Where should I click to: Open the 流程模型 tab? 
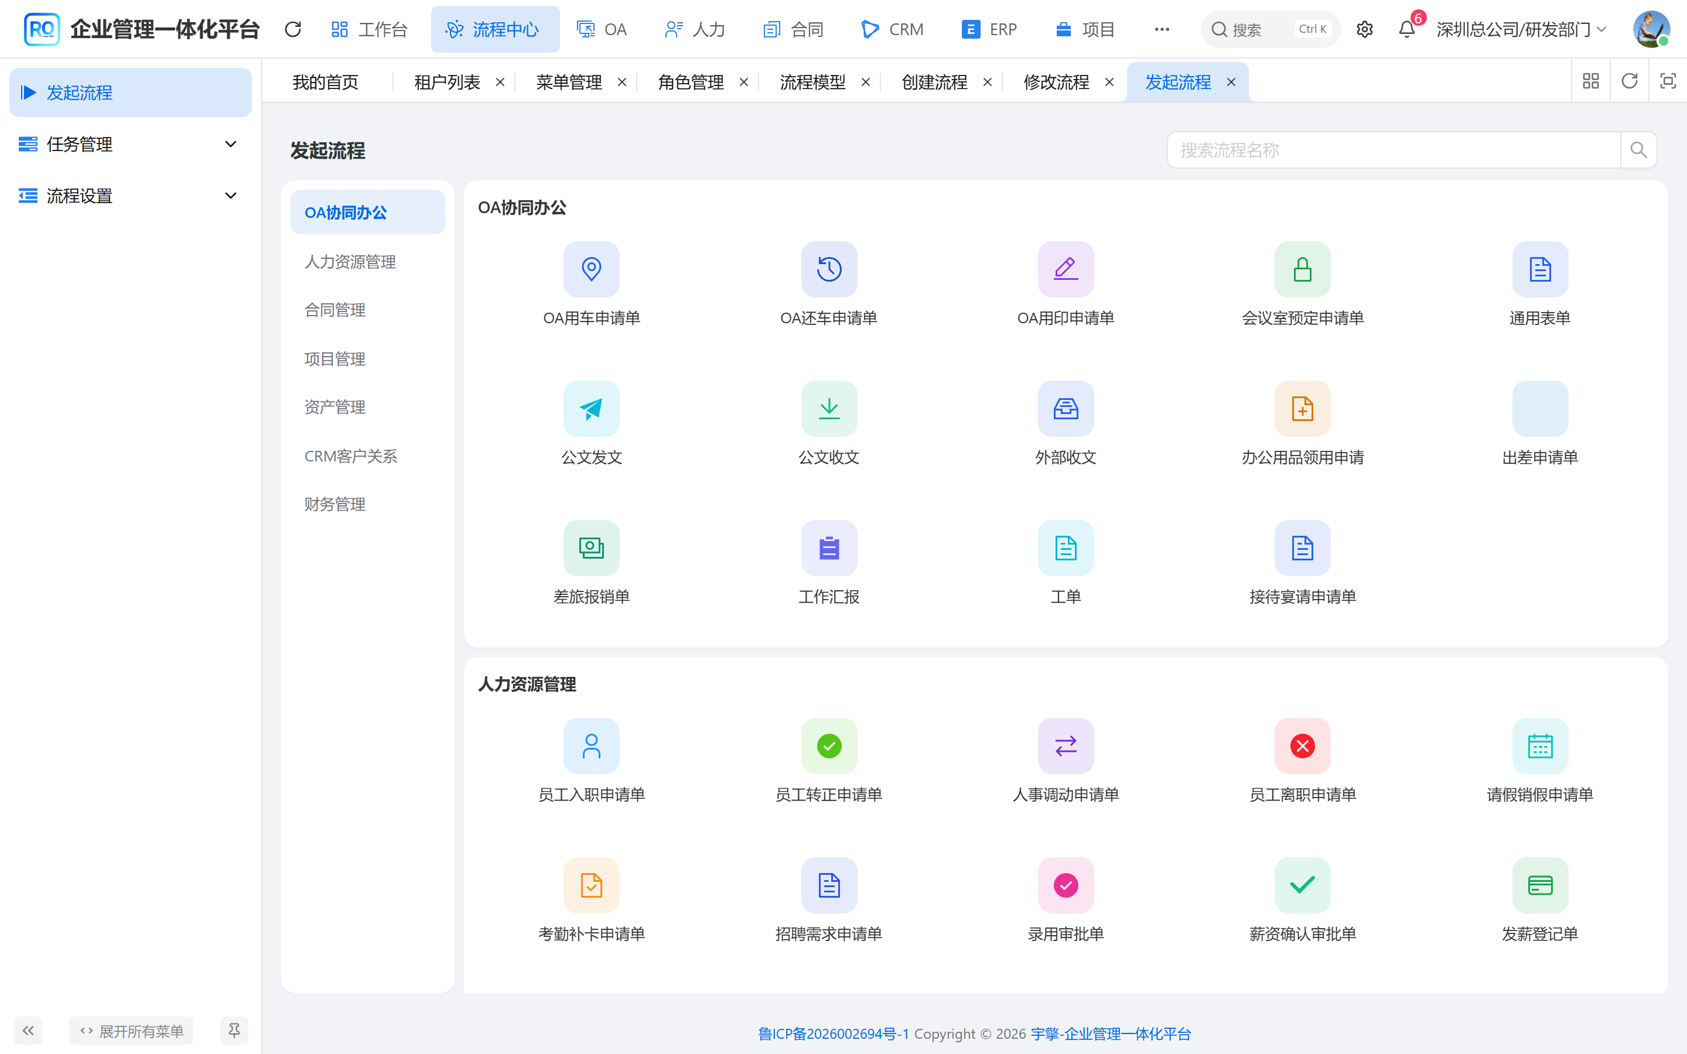pyautogui.click(x=813, y=82)
